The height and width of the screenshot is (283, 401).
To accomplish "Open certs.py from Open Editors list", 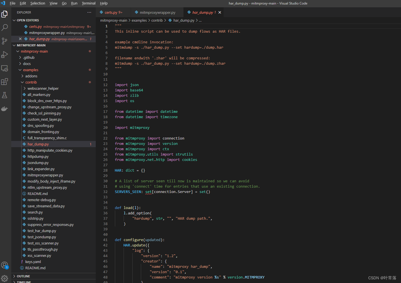I will point(54,27).
